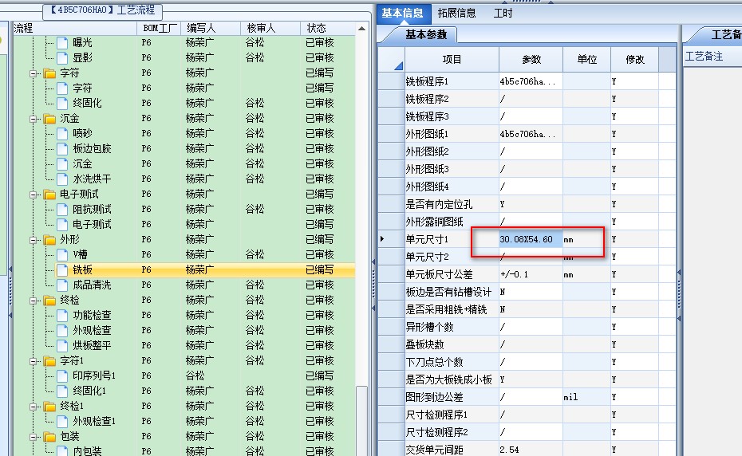Sort by the 项目 column header
Viewport: 742px width, 456px height.
pyautogui.click(x=452, y=60)
